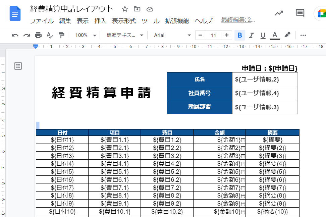This screenshot has height=217, width=326.
Task: Click the ${日付10} cell
Action: coord(62,212)
